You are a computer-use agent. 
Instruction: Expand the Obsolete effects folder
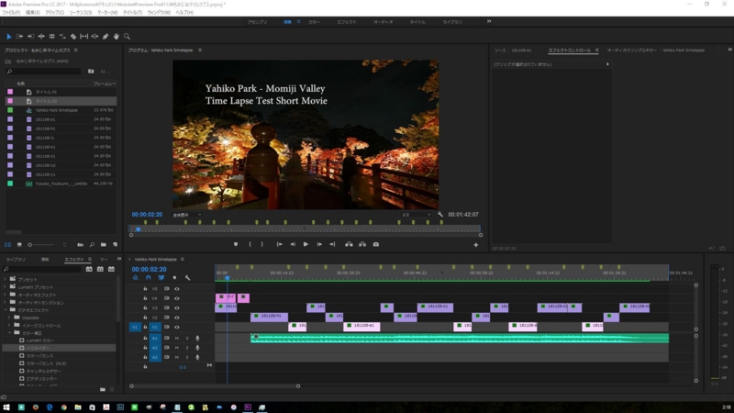click(x=9, y=318)
